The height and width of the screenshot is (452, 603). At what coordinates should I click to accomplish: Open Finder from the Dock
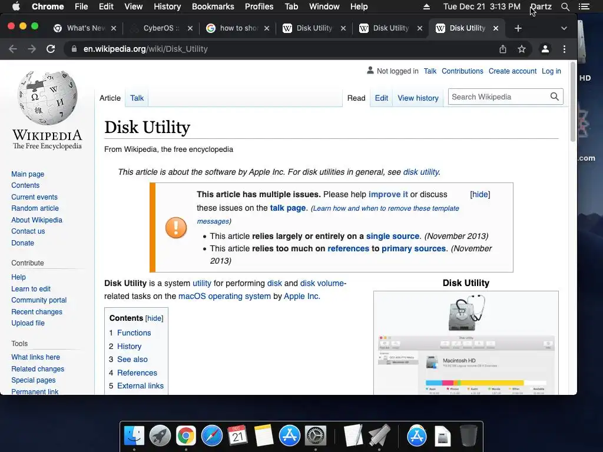coord(134,436)
